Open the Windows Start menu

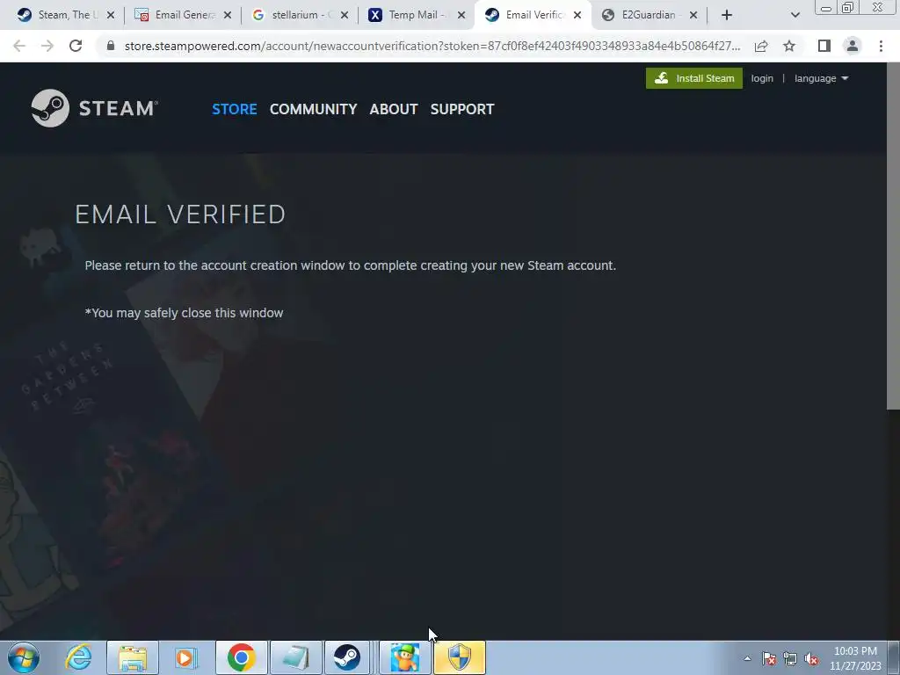click(24, 657)
